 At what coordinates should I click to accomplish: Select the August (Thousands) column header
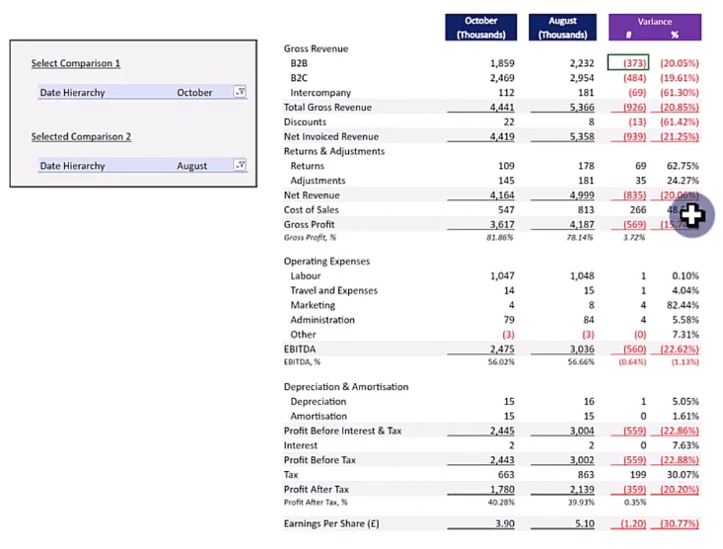562,28
